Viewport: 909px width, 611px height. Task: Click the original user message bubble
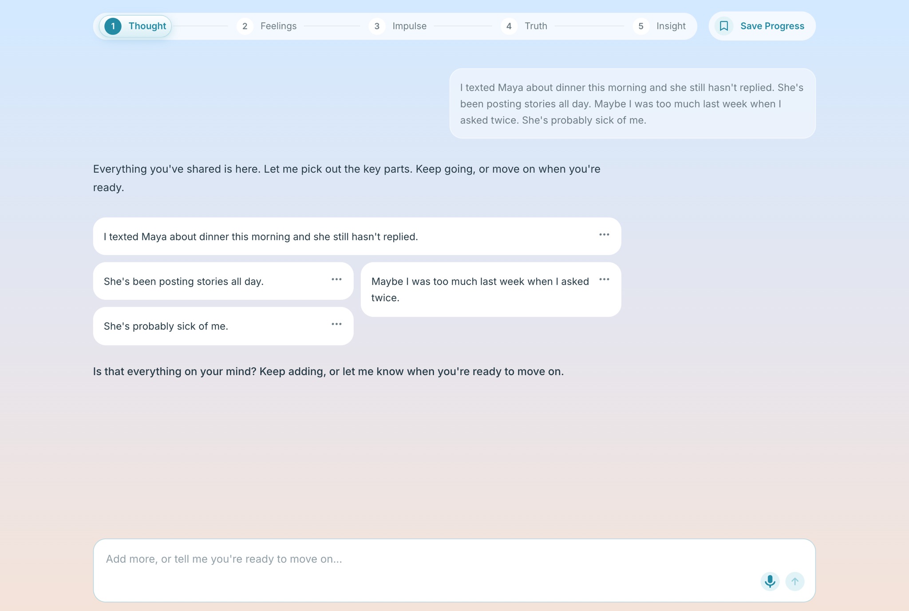click(x=632, y=103)
